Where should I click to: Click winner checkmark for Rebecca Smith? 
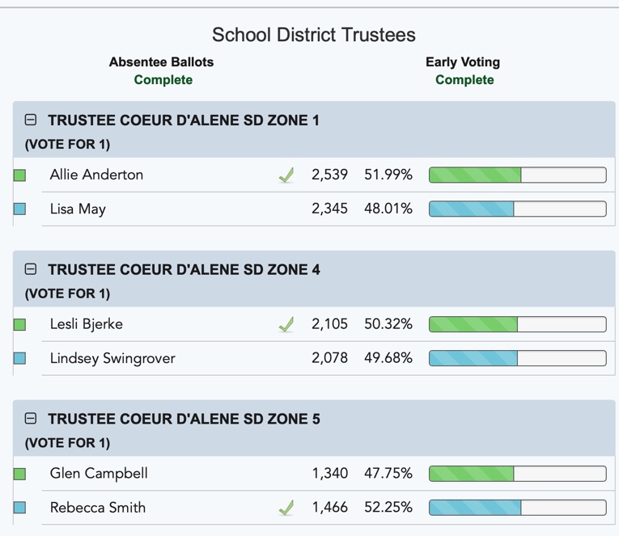click(286, 508)
